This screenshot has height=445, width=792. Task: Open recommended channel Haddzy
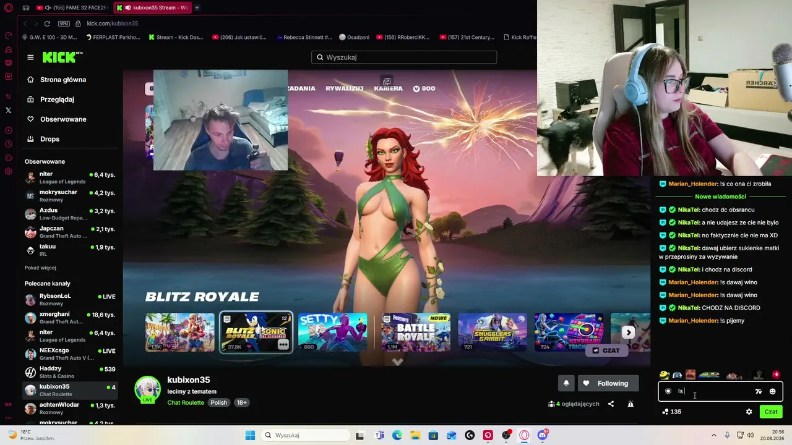pyautogui.click(x=70, y=372)
